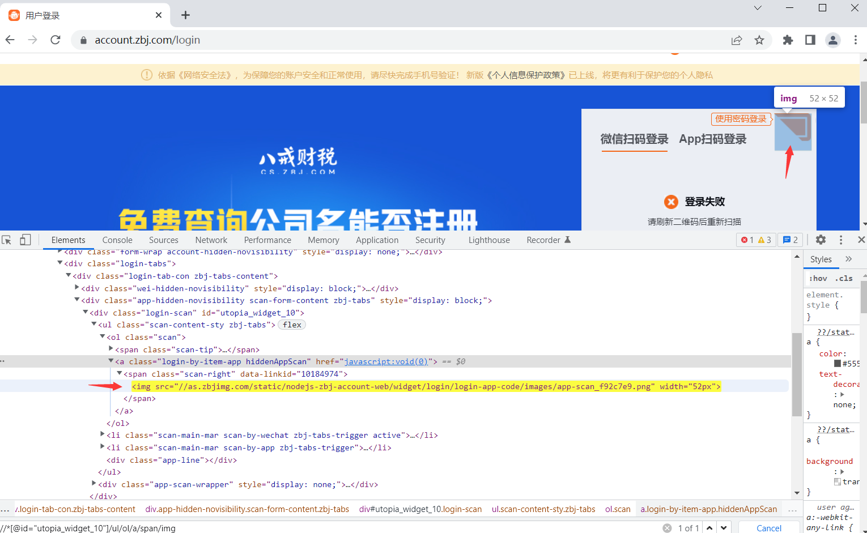Follow the javascript:void(0) href link
This screenshot has height=533, width=867.
(x=386, y=361)
